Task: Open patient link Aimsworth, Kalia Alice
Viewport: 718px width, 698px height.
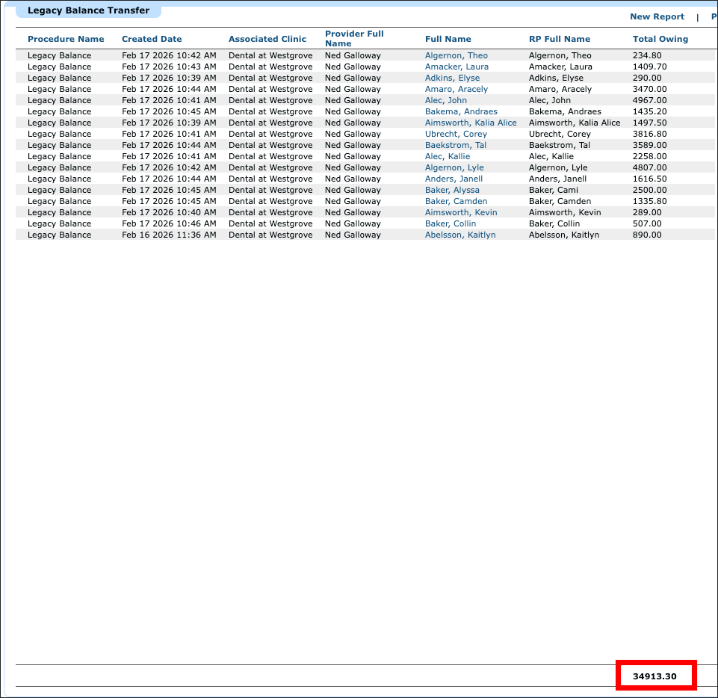Action: coord(471,123)
